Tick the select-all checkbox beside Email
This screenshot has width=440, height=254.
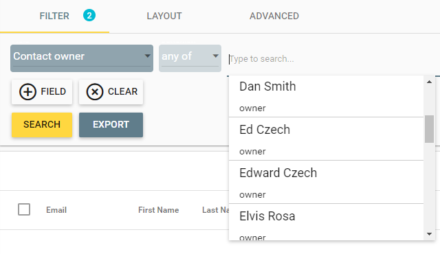[x=24, y=209]
